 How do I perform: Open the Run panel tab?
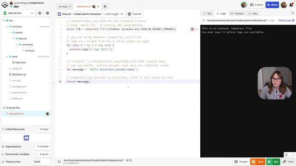point(208,13)
